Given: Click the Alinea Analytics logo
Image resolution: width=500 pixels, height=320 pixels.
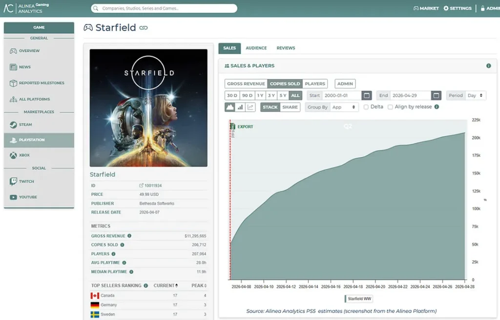Looking at the screenshot, I should coord(26,8).
